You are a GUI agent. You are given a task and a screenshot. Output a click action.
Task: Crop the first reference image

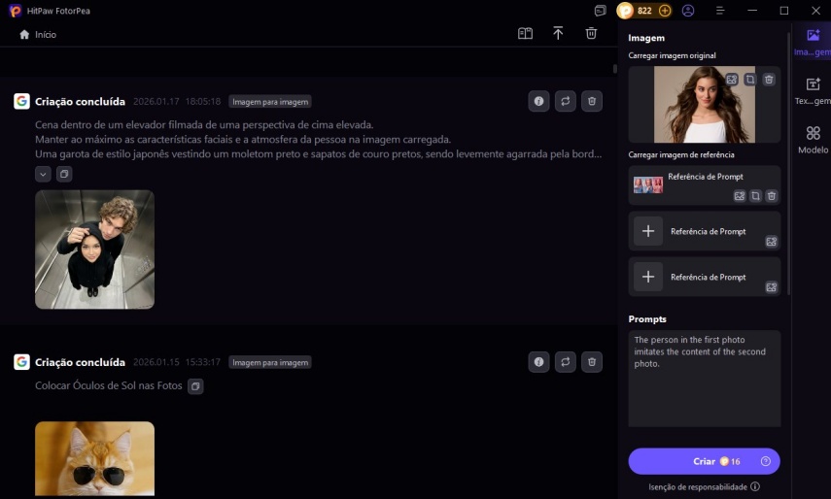pos(756,196)
